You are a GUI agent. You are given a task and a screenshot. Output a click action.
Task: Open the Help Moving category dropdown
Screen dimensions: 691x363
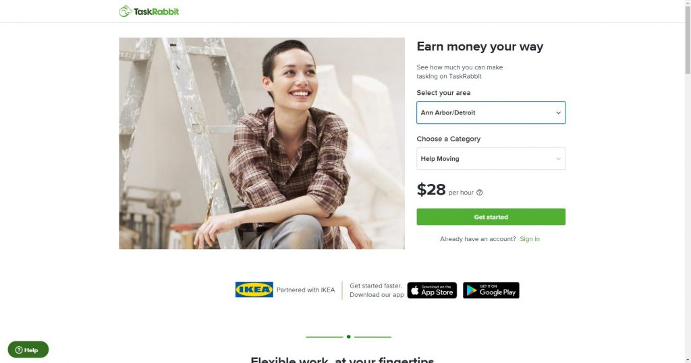pos(491,159)
